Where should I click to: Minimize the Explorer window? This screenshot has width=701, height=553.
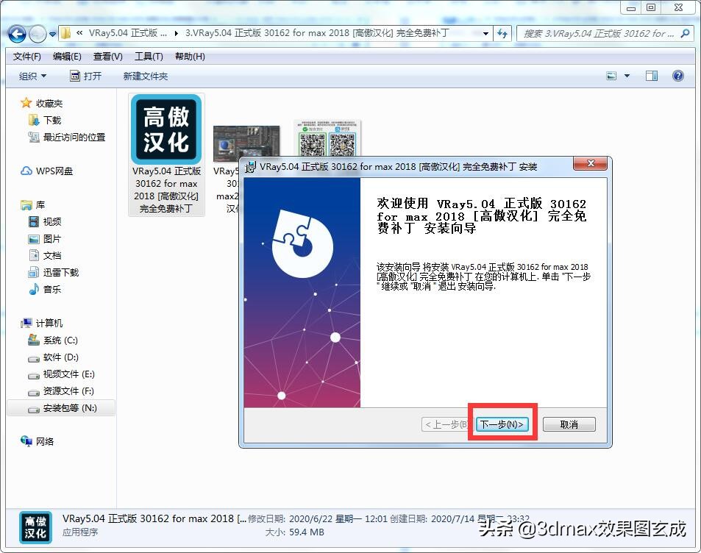click(631, 8)
